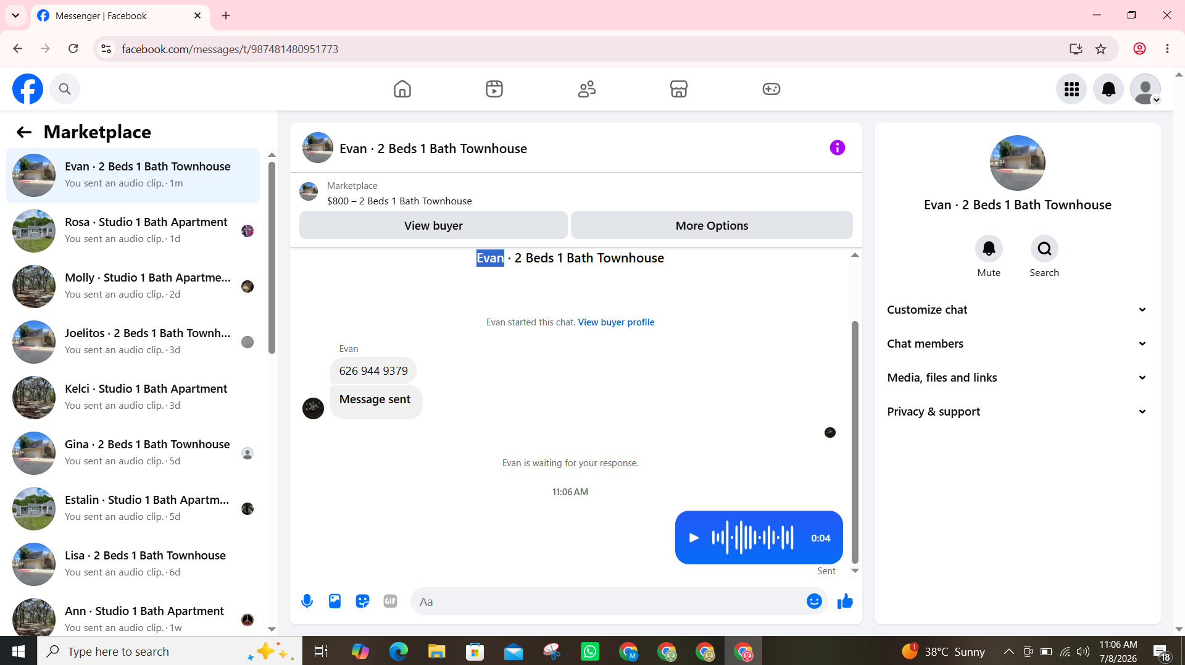
Task: Open Chrome three-dot menu
Action: click(x=1167, y=49)
